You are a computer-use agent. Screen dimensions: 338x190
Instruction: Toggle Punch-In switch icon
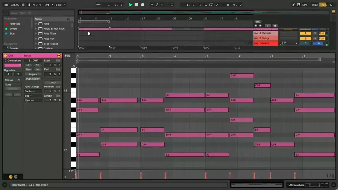[205, 4]
